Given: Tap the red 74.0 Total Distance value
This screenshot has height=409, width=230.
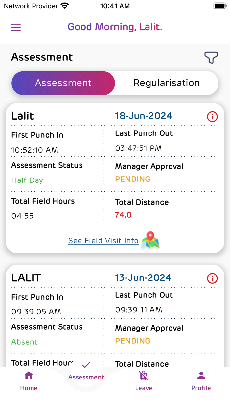Looking at the screenshot, I should coord(123,215).
